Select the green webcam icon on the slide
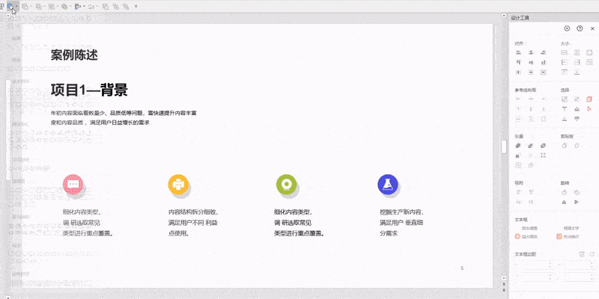Screen dimensions: 599x299 pos(287,185)
